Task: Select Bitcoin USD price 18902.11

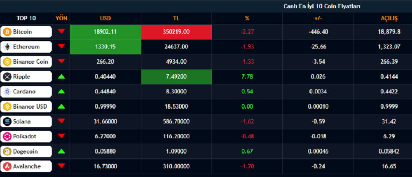Action: click(x=105, y=32)
